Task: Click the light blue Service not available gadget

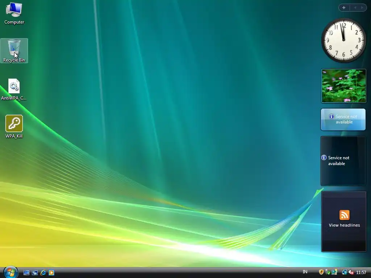Action: (x=343, y=119)
